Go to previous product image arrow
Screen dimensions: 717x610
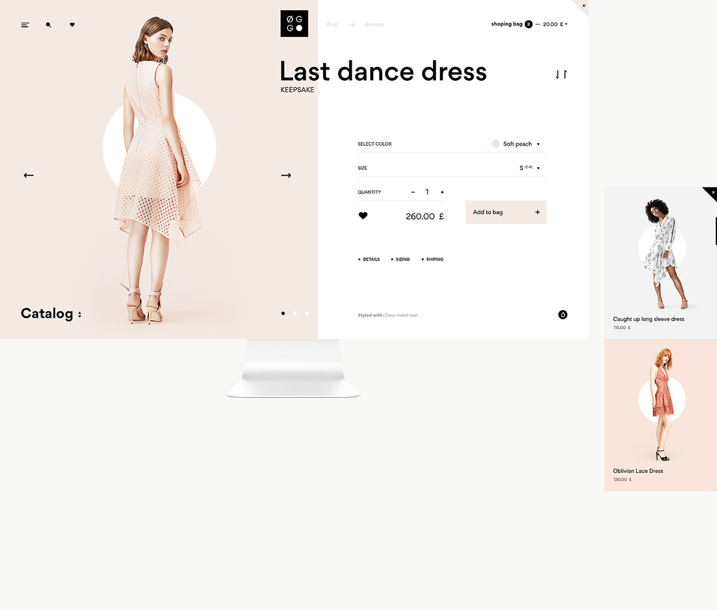pos(29,175)
